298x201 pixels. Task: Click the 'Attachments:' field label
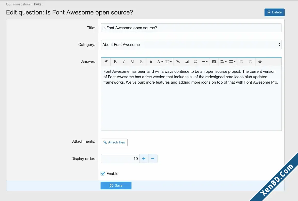pos(84,141)
